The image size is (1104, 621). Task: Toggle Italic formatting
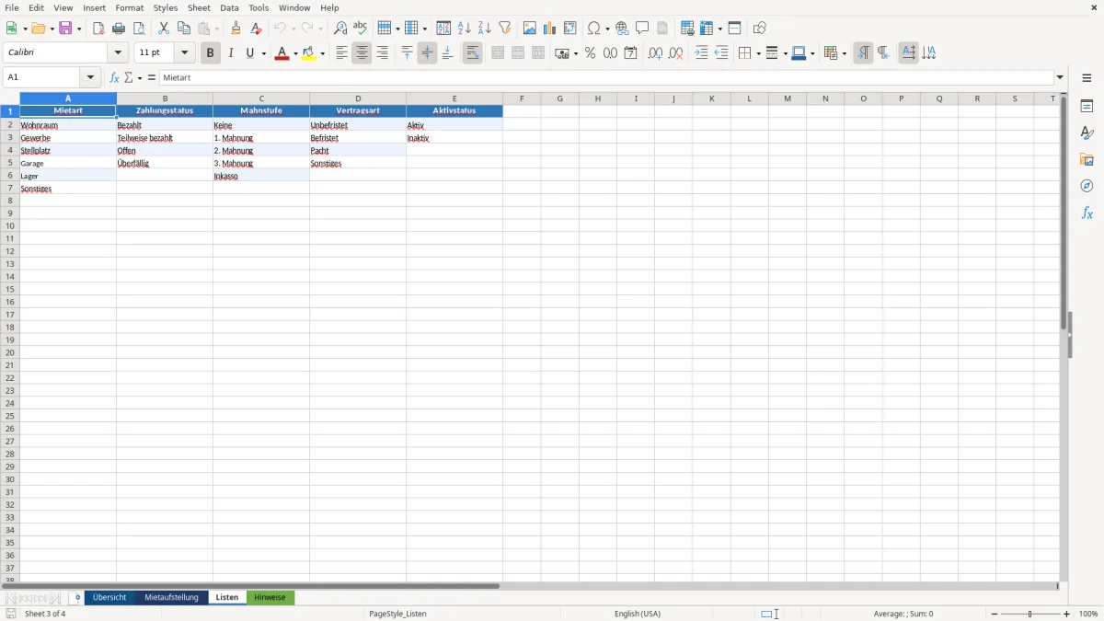click(231, 53)
